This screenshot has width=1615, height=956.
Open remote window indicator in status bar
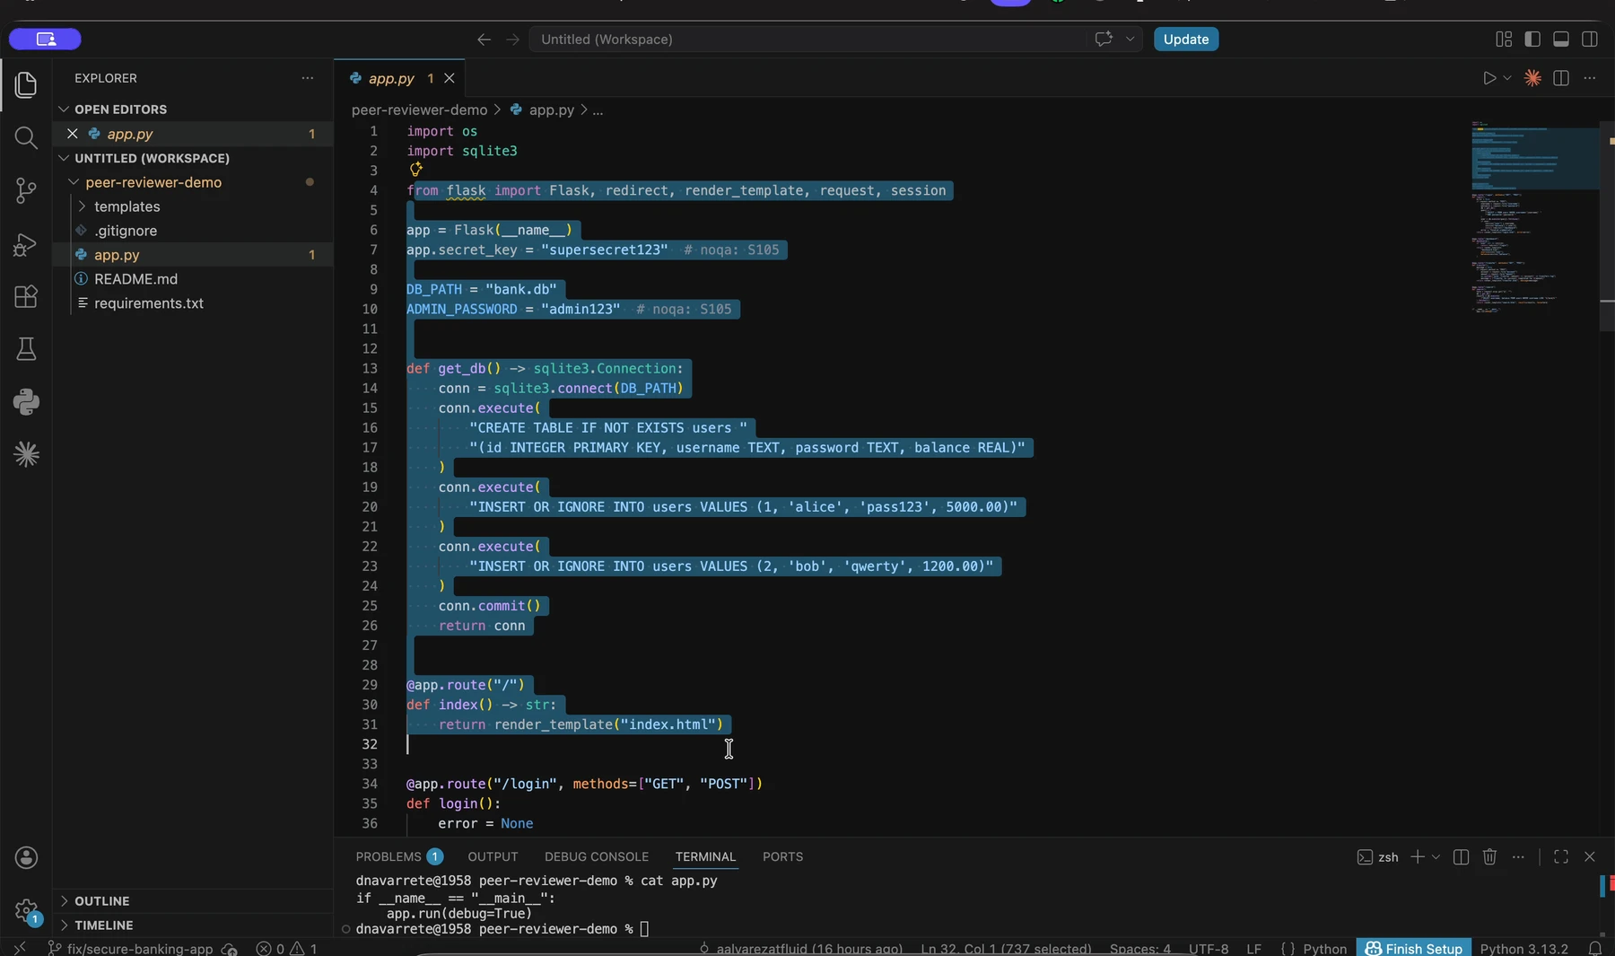point(20,948)
